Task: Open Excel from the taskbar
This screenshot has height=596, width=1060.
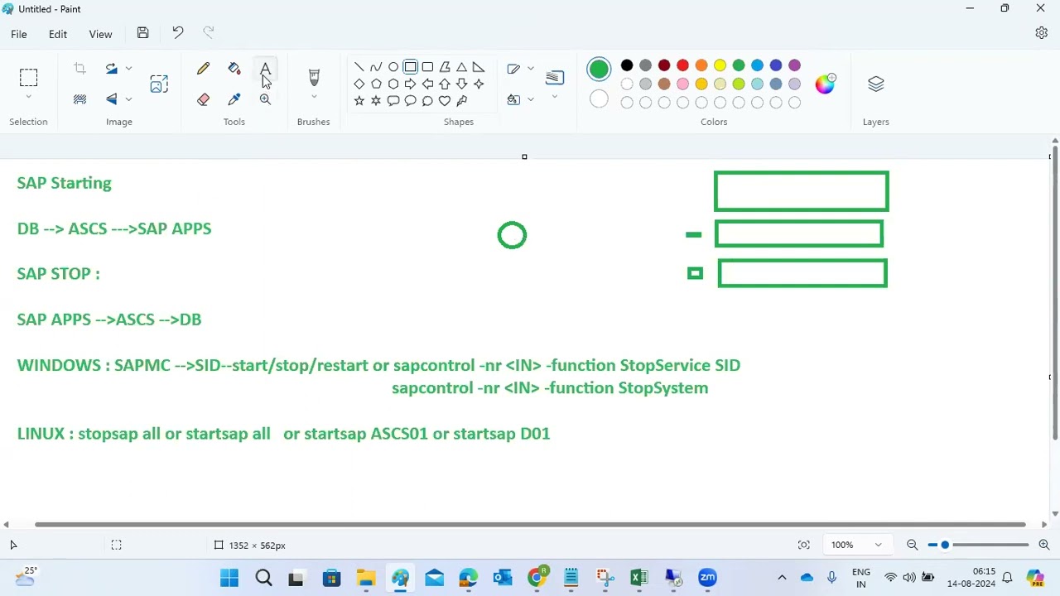Action: click(x=638, y=578)
